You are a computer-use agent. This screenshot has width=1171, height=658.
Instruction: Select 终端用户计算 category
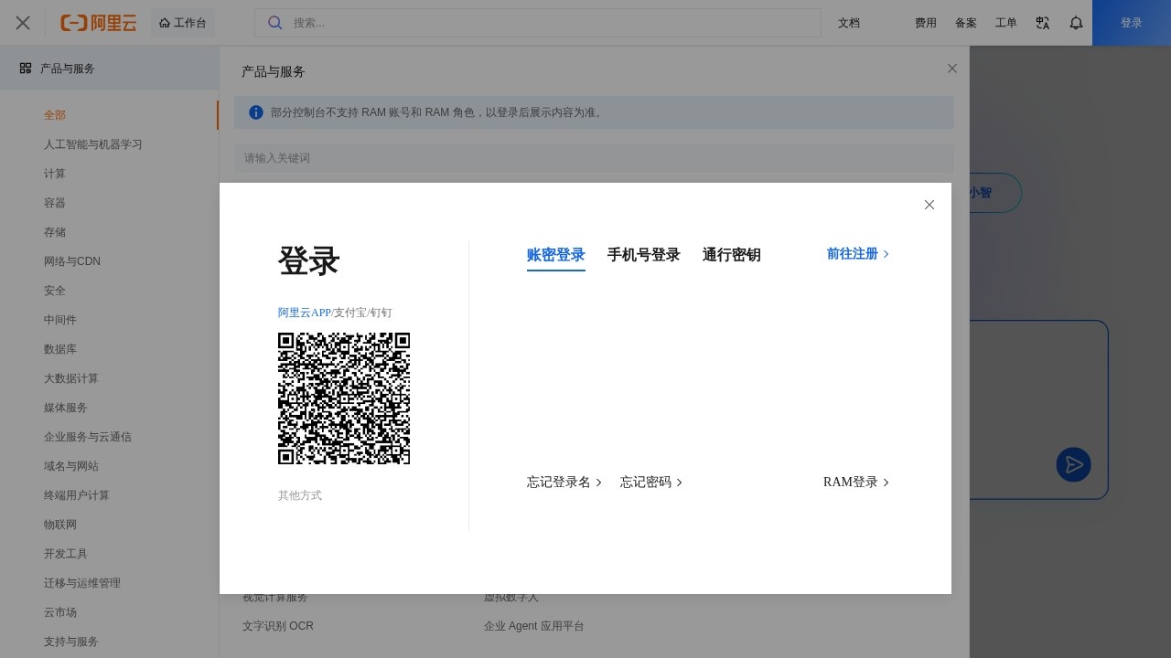point(77,495)
